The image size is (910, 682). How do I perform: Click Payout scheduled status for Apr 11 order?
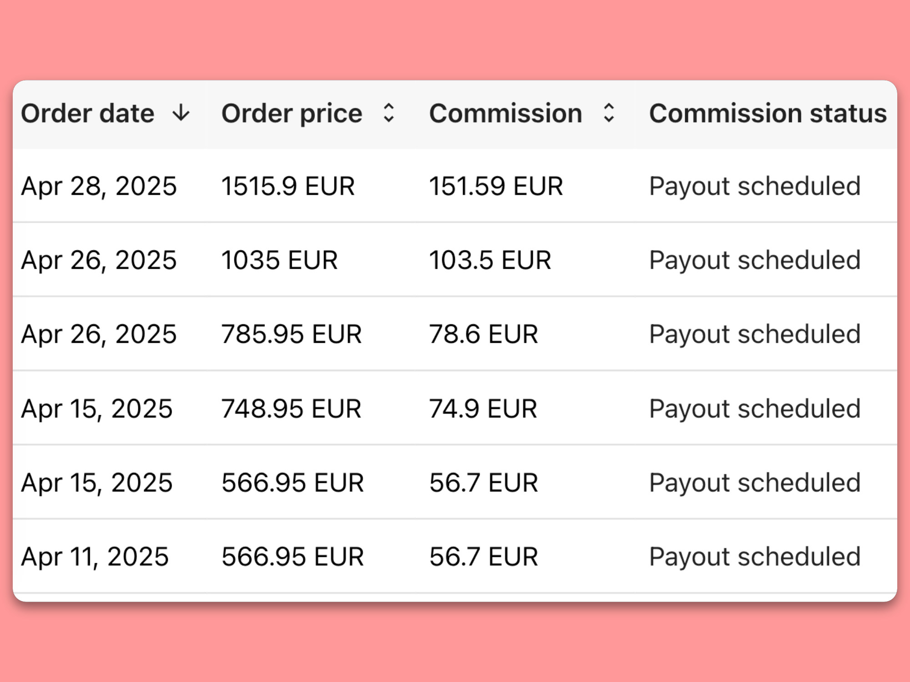click(x=755, y=557)
